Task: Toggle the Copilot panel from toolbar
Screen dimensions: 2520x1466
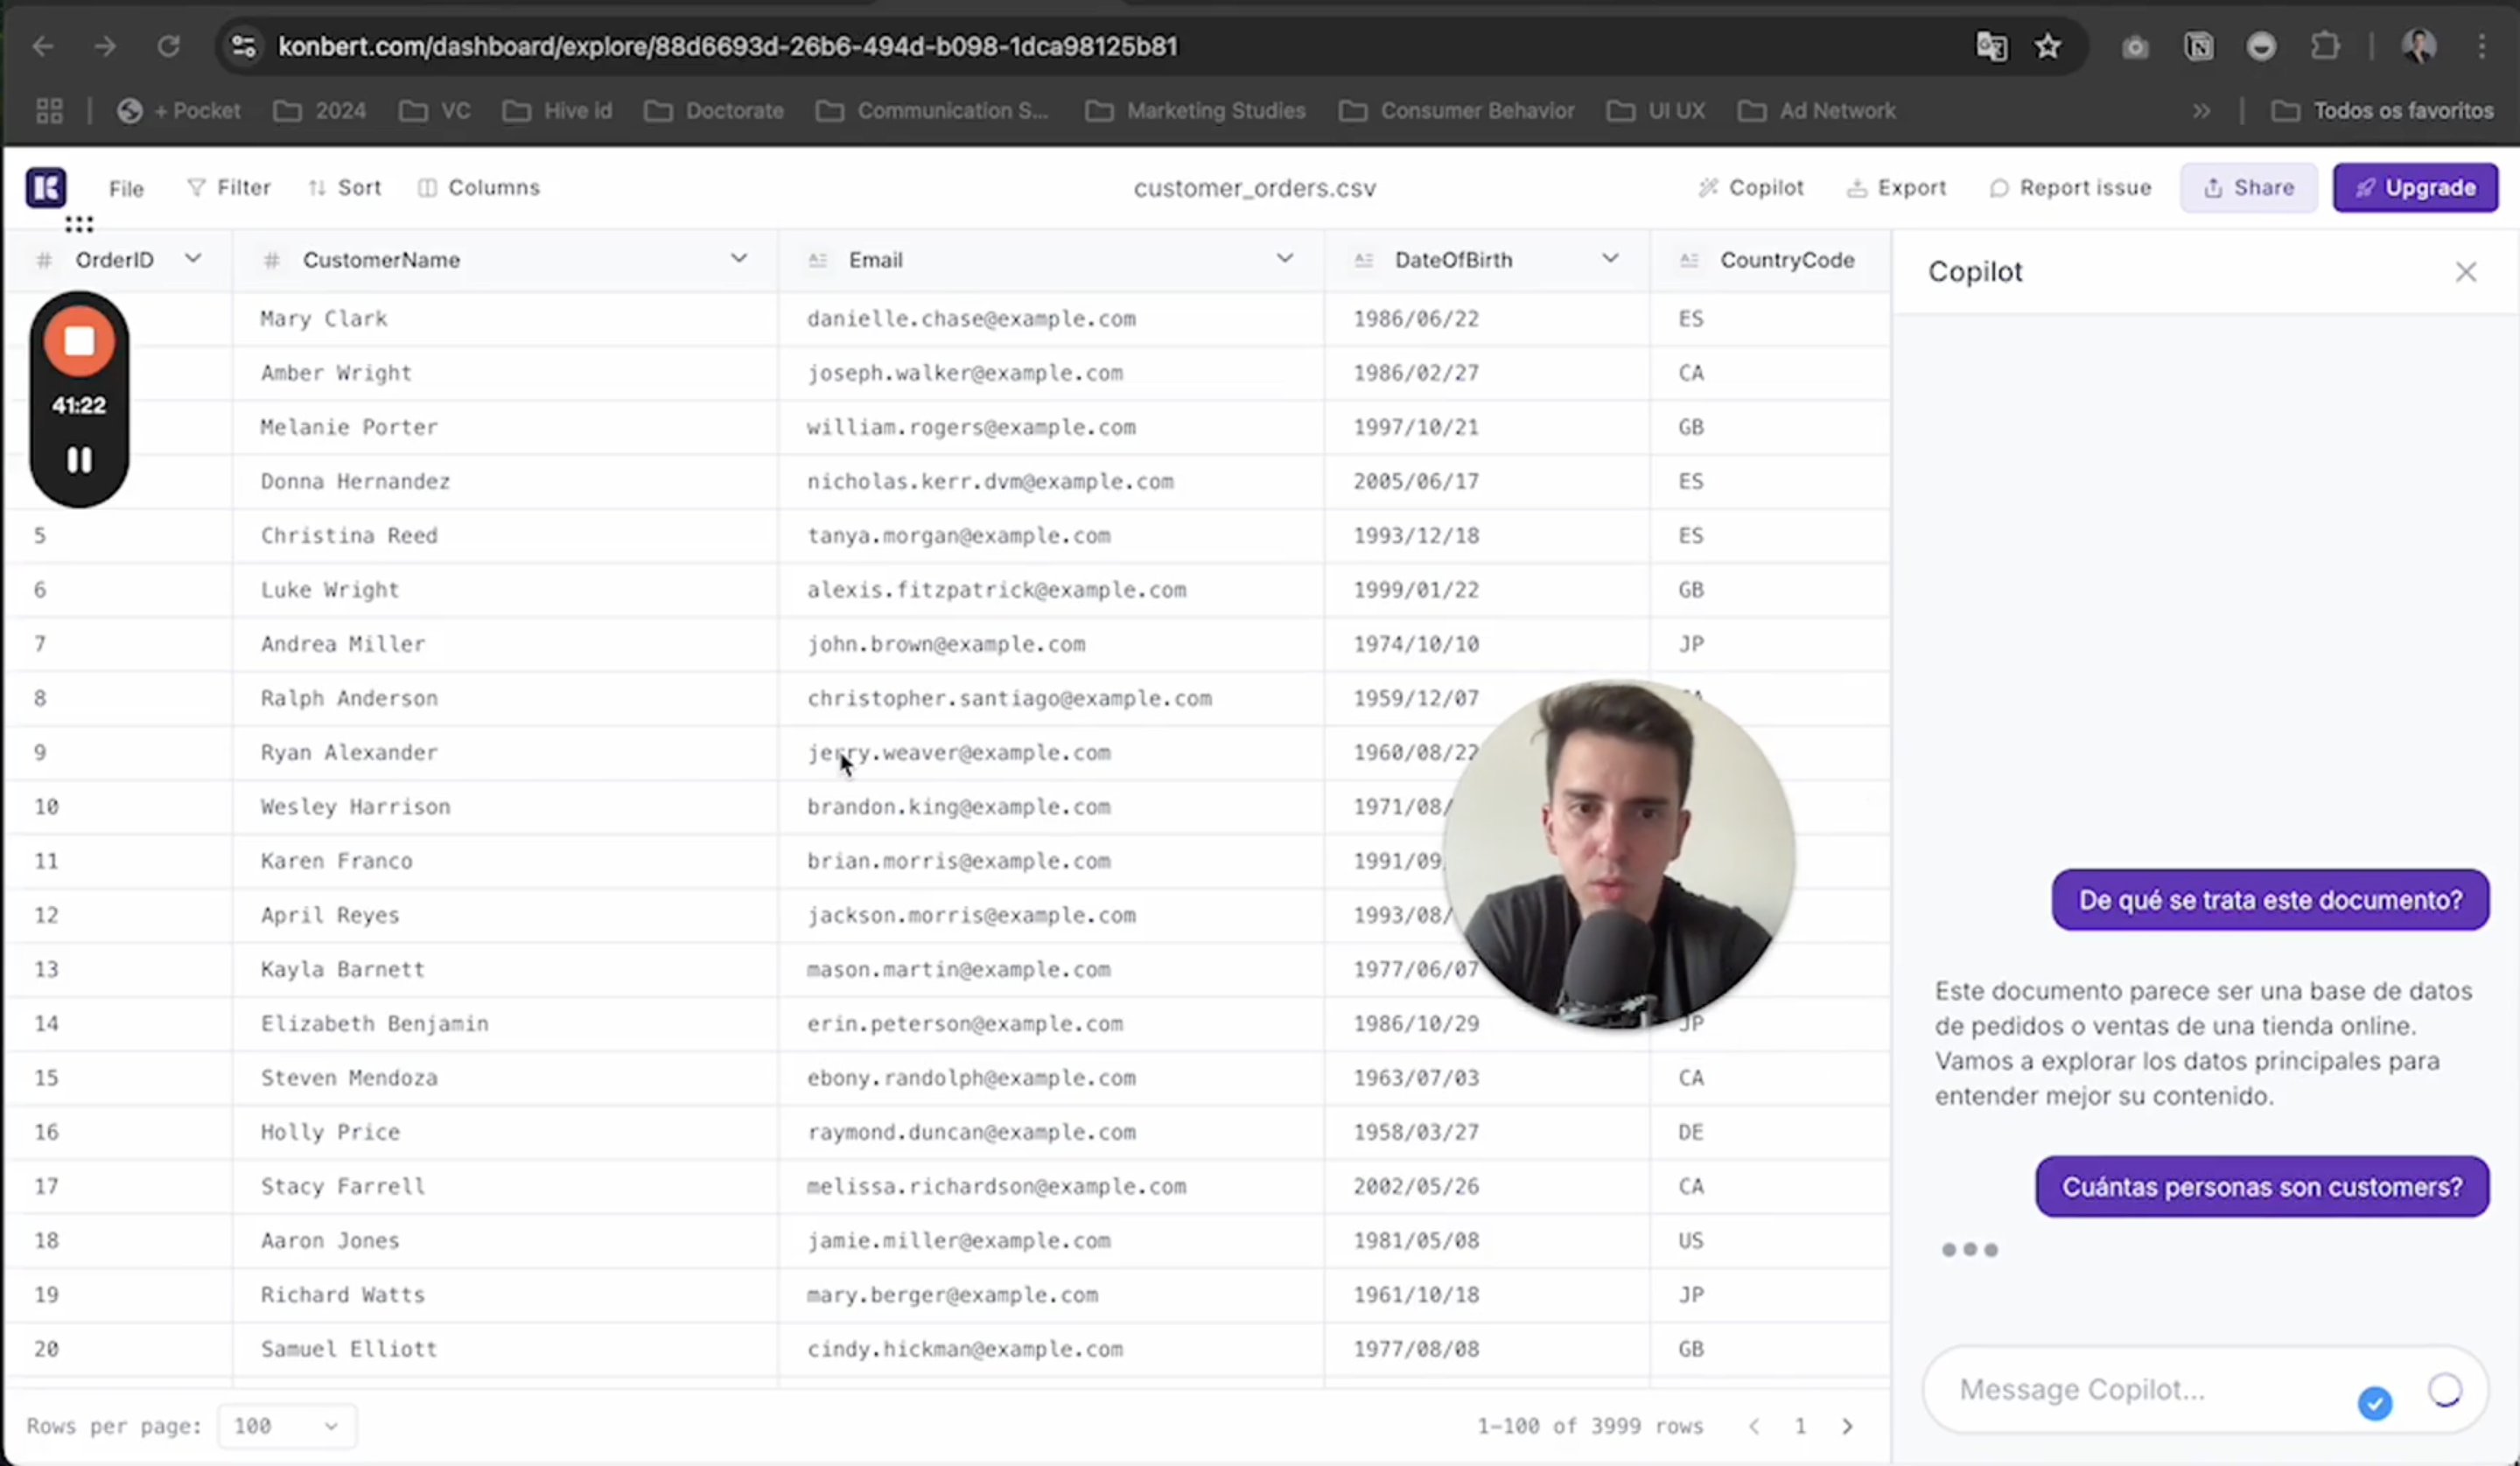Action: 1751,187
